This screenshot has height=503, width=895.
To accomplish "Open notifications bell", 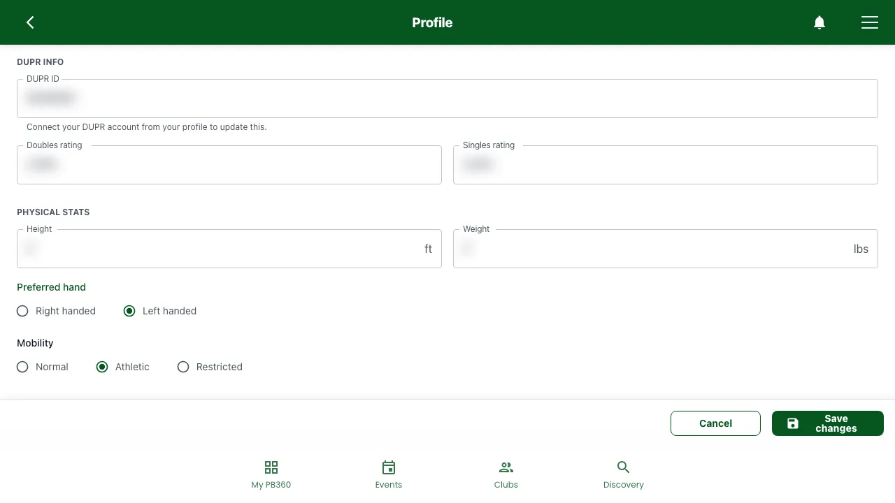I will [819, 22].
